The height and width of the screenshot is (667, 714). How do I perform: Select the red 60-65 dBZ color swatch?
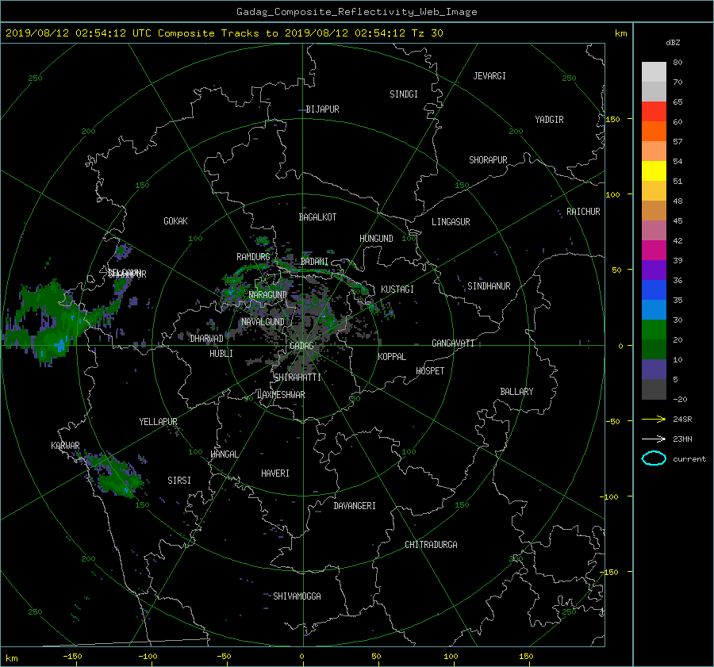(x=654, y=112)
